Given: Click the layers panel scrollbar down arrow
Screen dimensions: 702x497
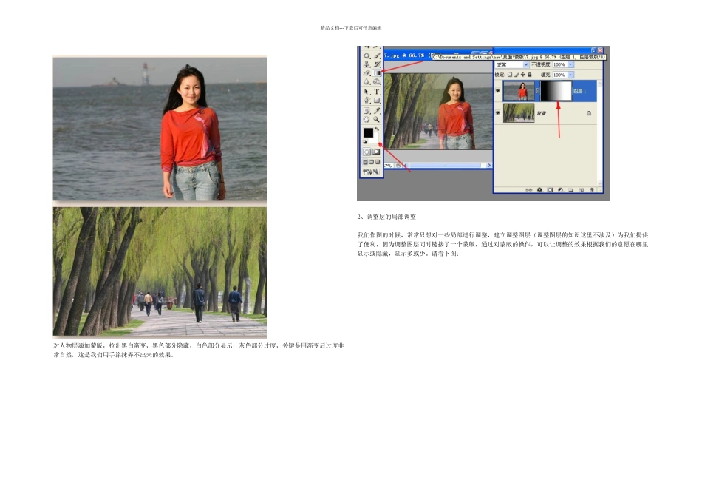Looking at the screenshot, I should 600,183.
